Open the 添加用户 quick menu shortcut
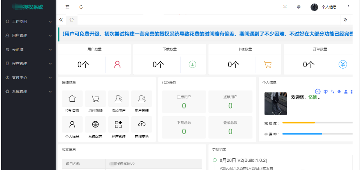Viewport: 360px width, 170px height. [x=118, y=102]
